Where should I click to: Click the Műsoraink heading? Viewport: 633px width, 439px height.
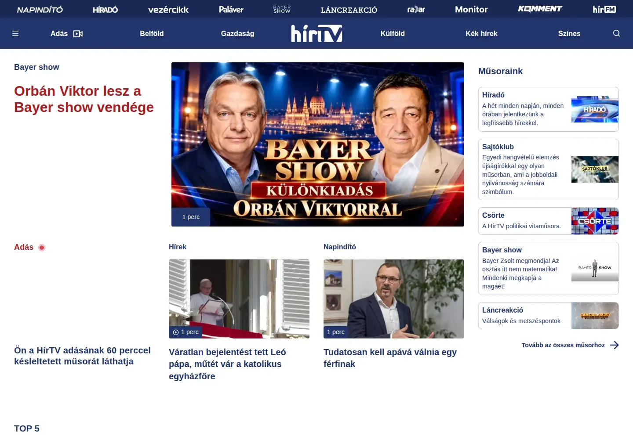coord(500,71)
